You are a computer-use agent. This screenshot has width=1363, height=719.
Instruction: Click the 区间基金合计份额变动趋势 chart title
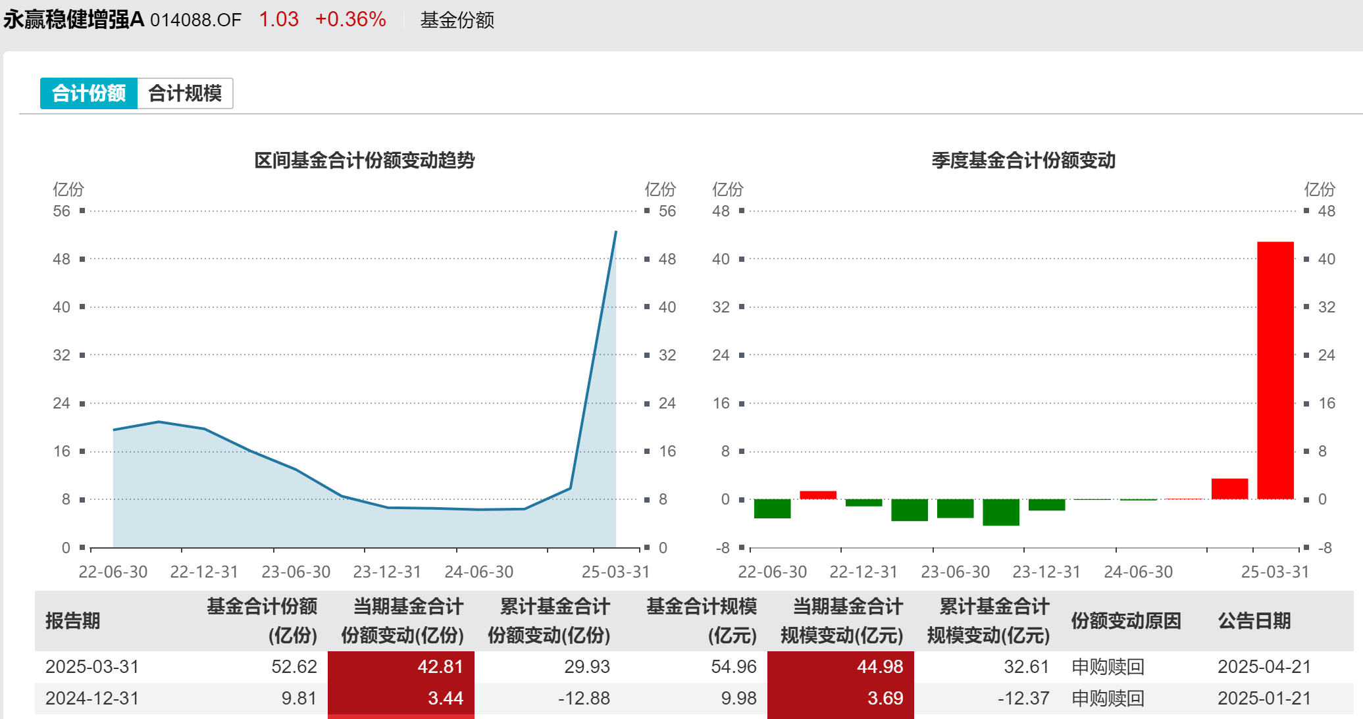[364, 160]
